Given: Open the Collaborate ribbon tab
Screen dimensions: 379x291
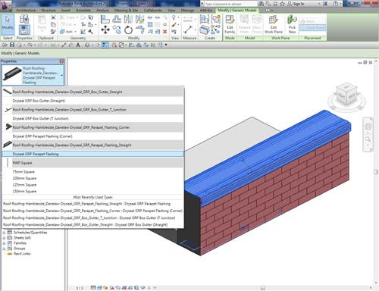Looking at the screenshot, I should click(x=153, y=11).
